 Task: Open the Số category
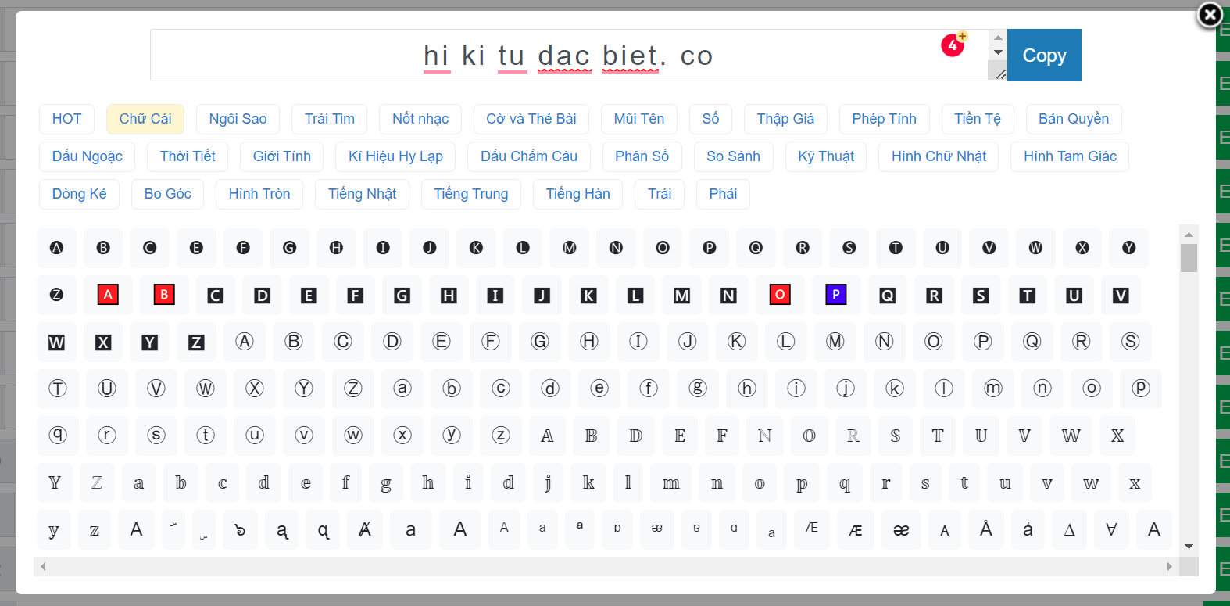pyautogui.click(x=710, y=119)
